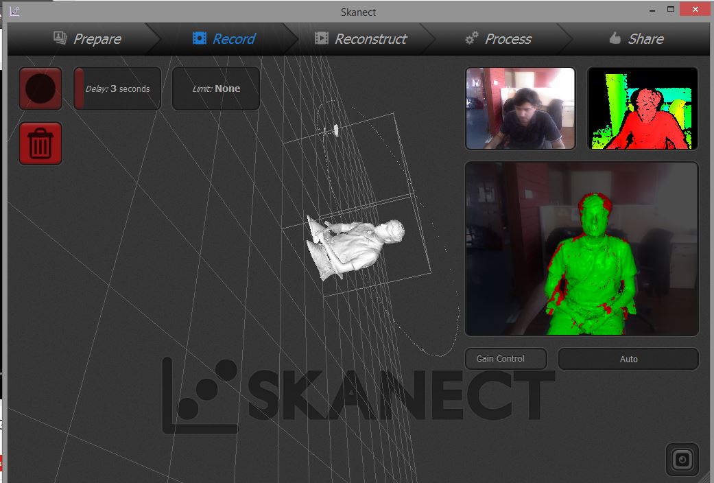The height and width of the screenshot is (483, 714).
Task: Click the Skanect app icon in title bar
Action: [x=14, y=12]
